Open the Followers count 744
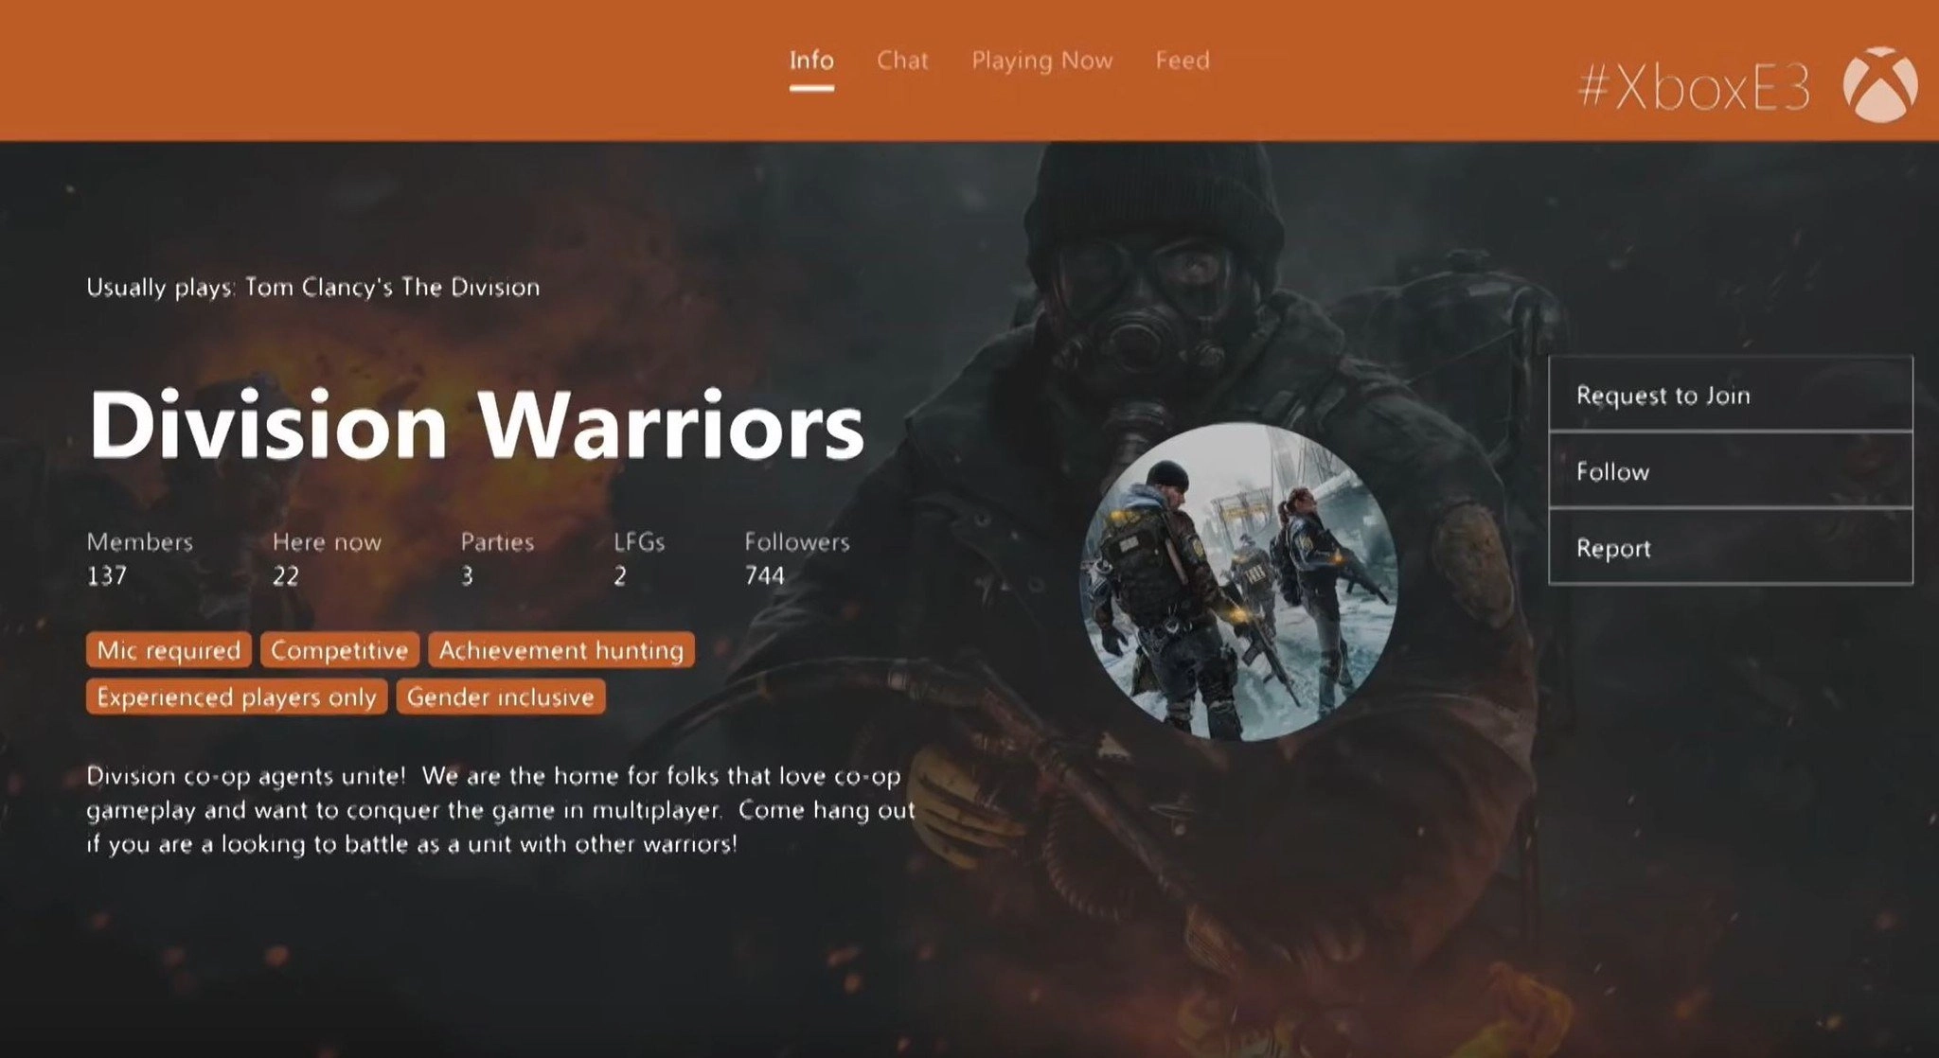 pyautogui.click(x=796, y=558)
